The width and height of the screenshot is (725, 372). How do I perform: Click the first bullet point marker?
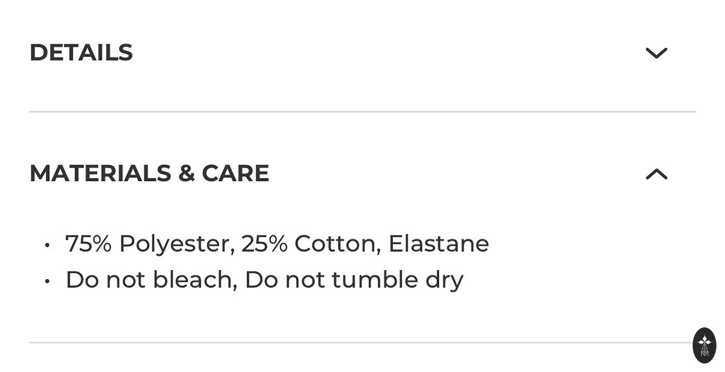click(47, 245)
